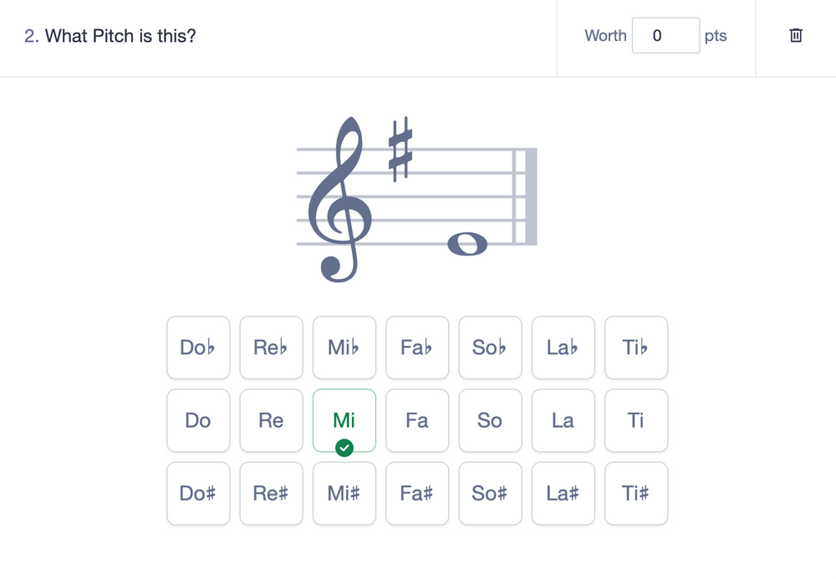Choose Re# from the sharp row
Image resolution: width=836 pixels, height=579 pixels.
pyautogui.click(x=271, y=493)
